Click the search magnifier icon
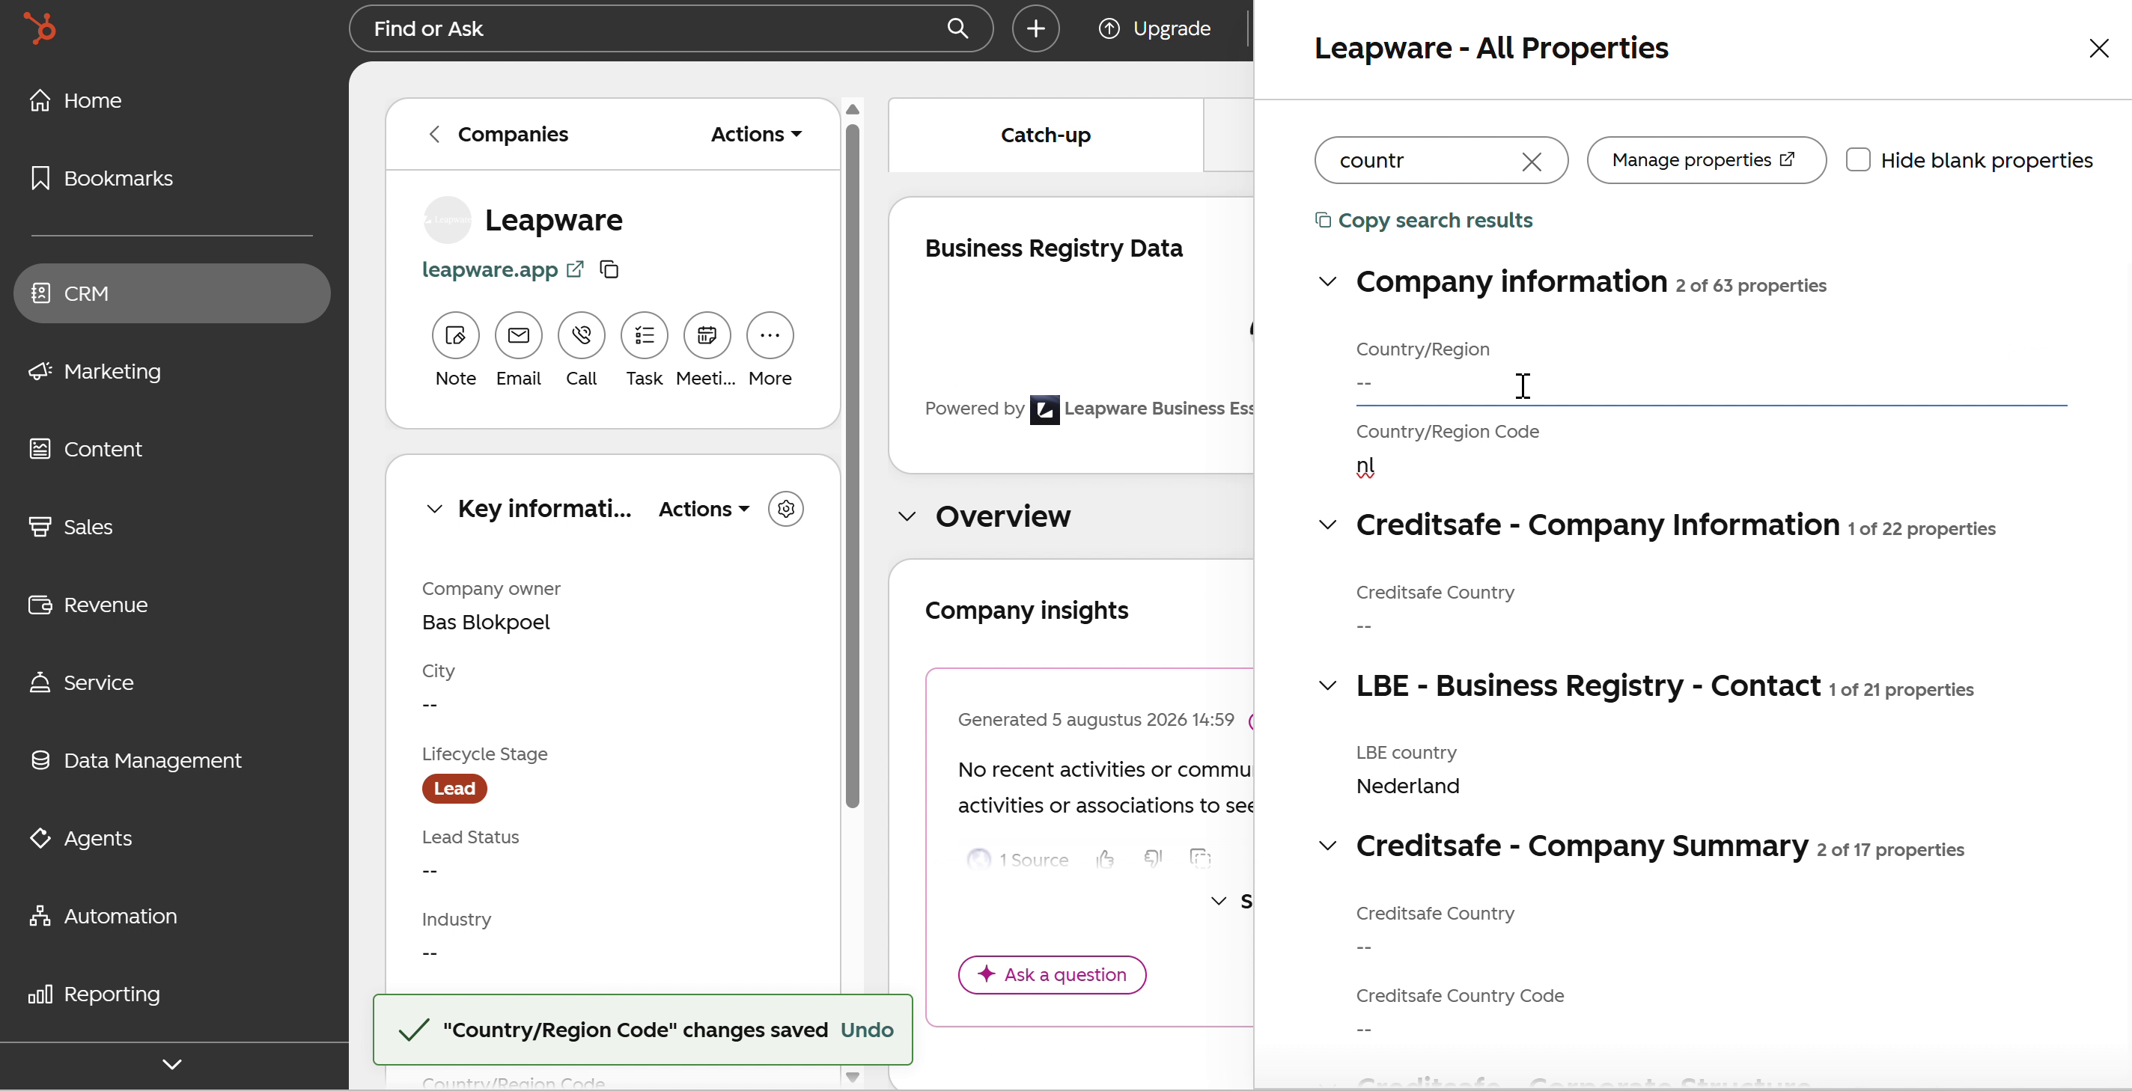The image size is (2132, 1091). [957, 29]
